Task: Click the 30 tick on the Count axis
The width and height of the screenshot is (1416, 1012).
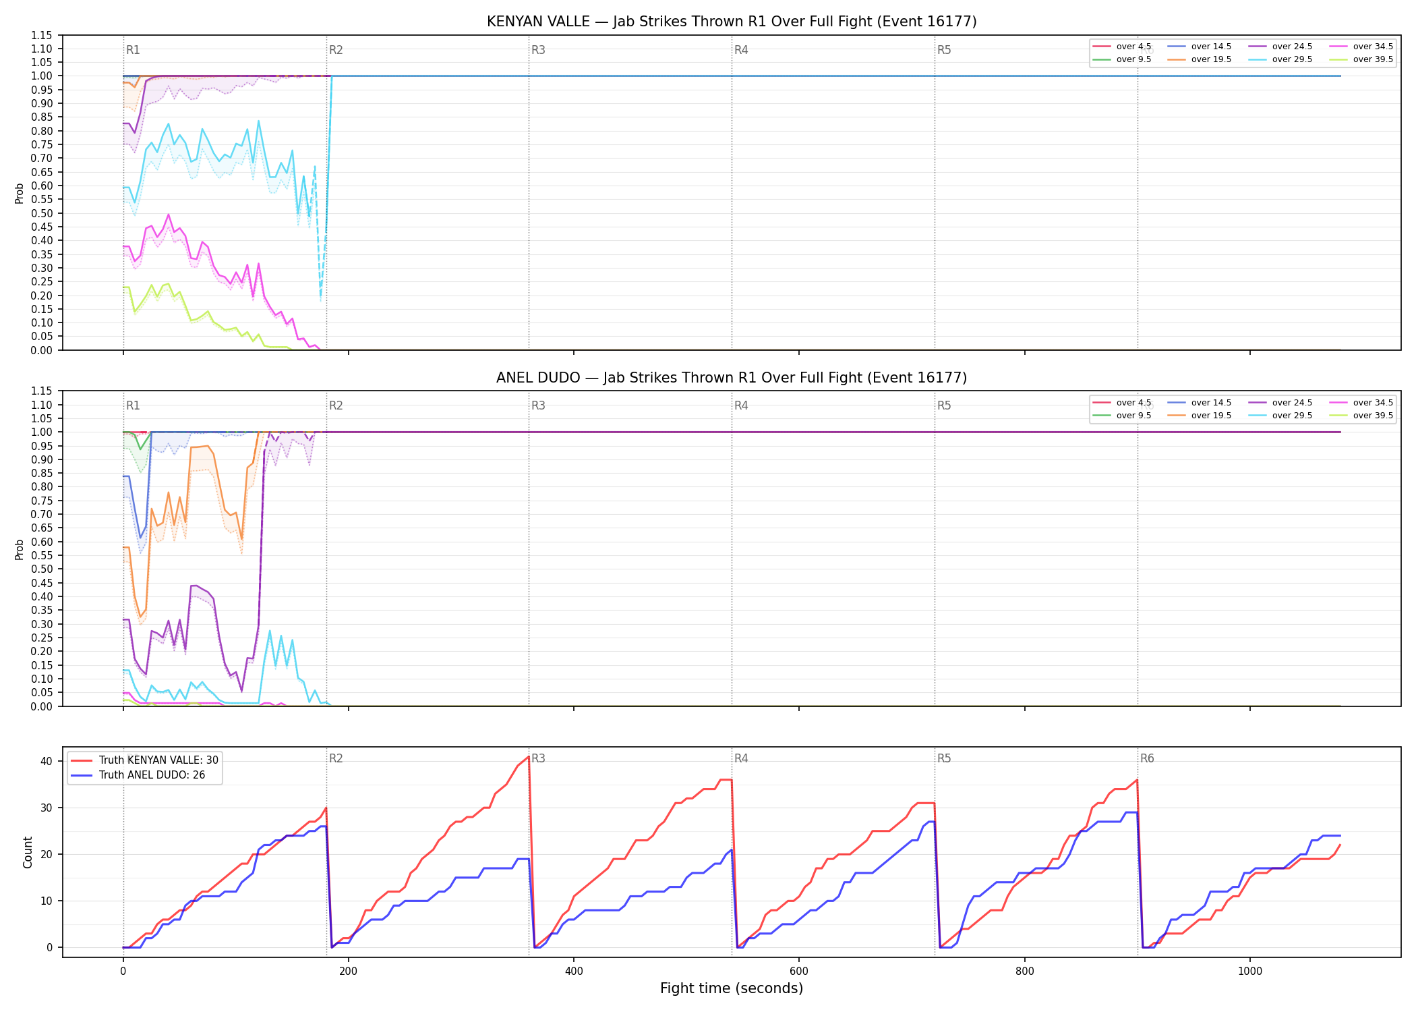Action: tap(46, 808)
